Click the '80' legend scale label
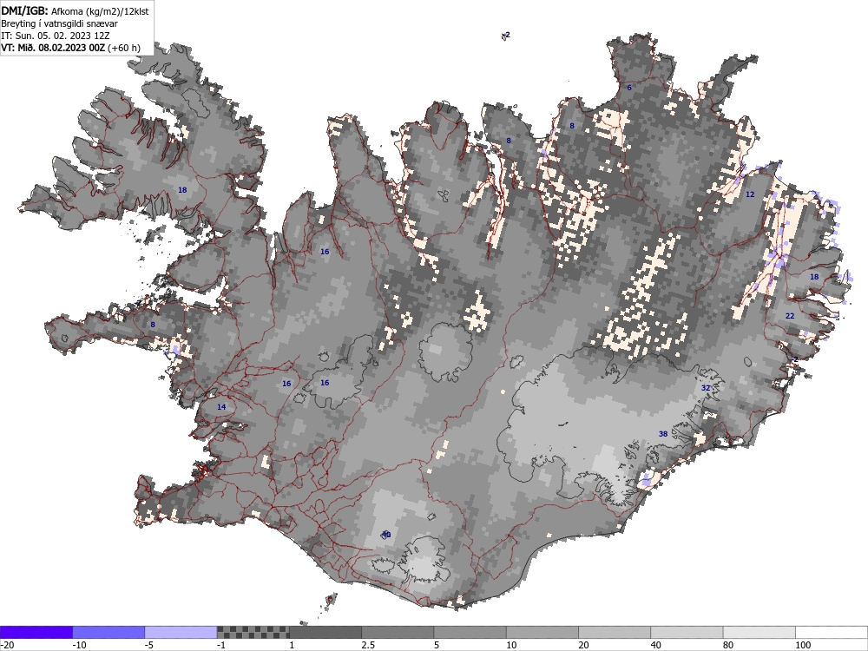 [728, 645]
